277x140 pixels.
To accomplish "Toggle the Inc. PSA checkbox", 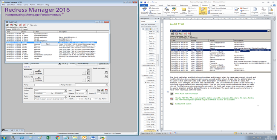I will 106,99.
